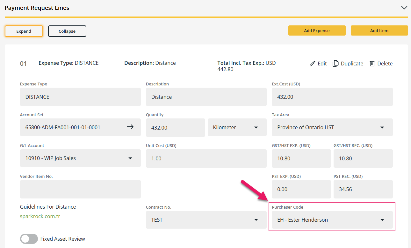Click the PST REC. field showing 34.56
The image size is (411, 248).
[x=363, y=189]
